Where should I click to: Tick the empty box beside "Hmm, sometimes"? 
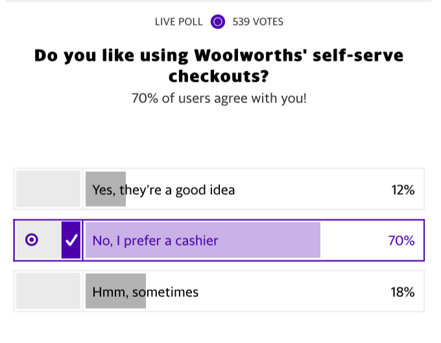[x=48, y=292]
